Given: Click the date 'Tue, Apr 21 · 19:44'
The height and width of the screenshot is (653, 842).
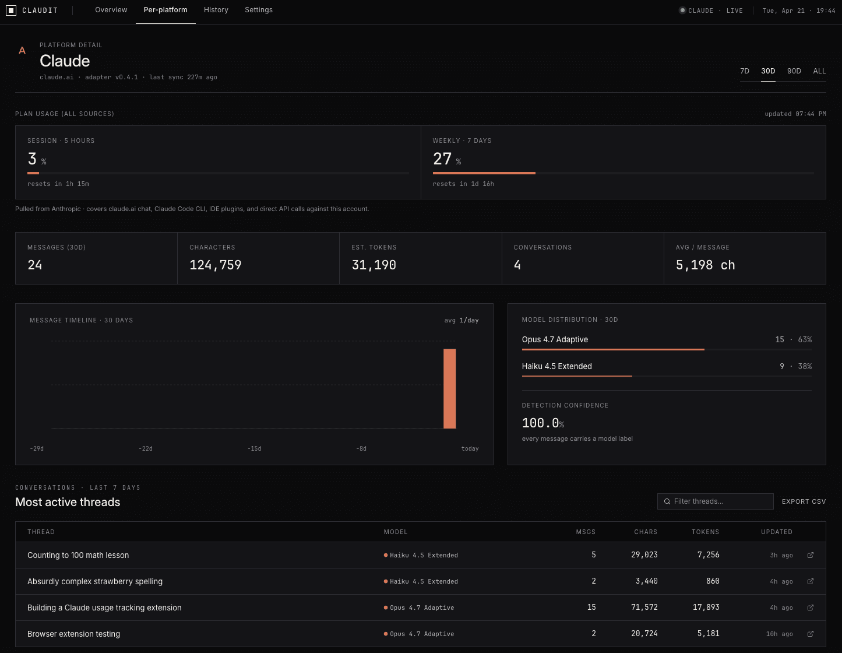Looking at the screenshot, I should [799, 10].
